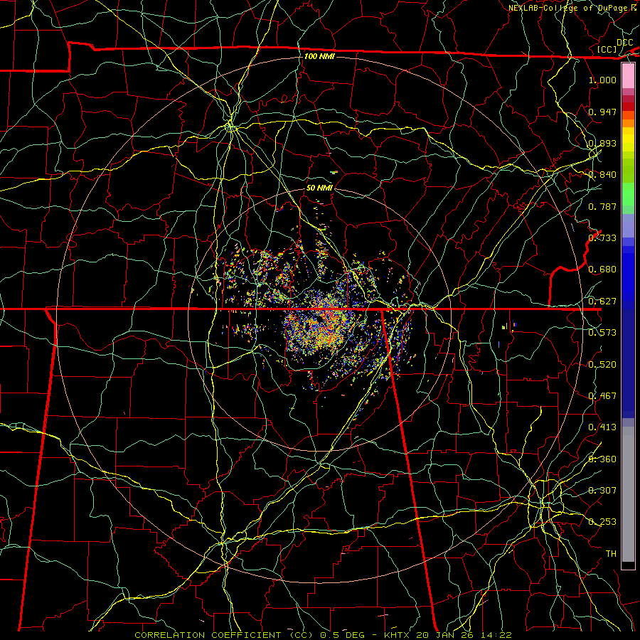640x640 pixels.
Task: Click the TH threshold label on legend
Action: (611, 554)
